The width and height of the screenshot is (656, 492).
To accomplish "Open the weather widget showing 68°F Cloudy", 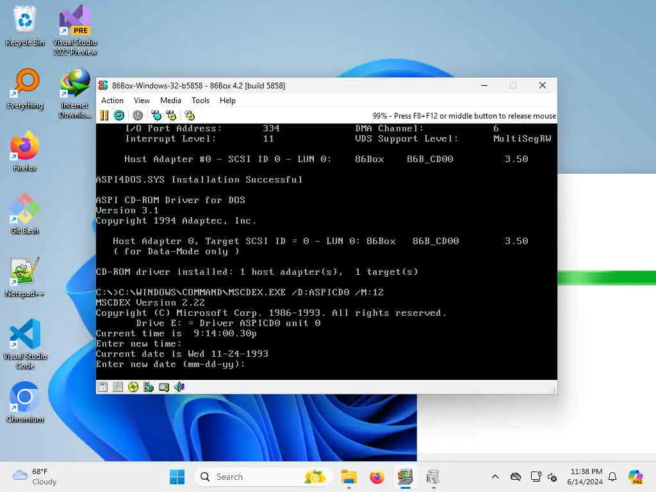I will click(x=35, y=477).
